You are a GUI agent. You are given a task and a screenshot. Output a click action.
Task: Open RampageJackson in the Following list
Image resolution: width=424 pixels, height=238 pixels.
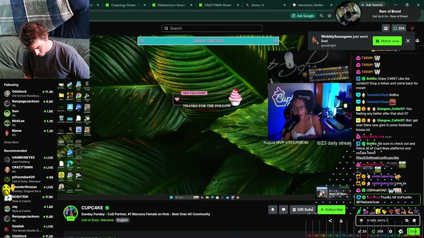[28, 103]
